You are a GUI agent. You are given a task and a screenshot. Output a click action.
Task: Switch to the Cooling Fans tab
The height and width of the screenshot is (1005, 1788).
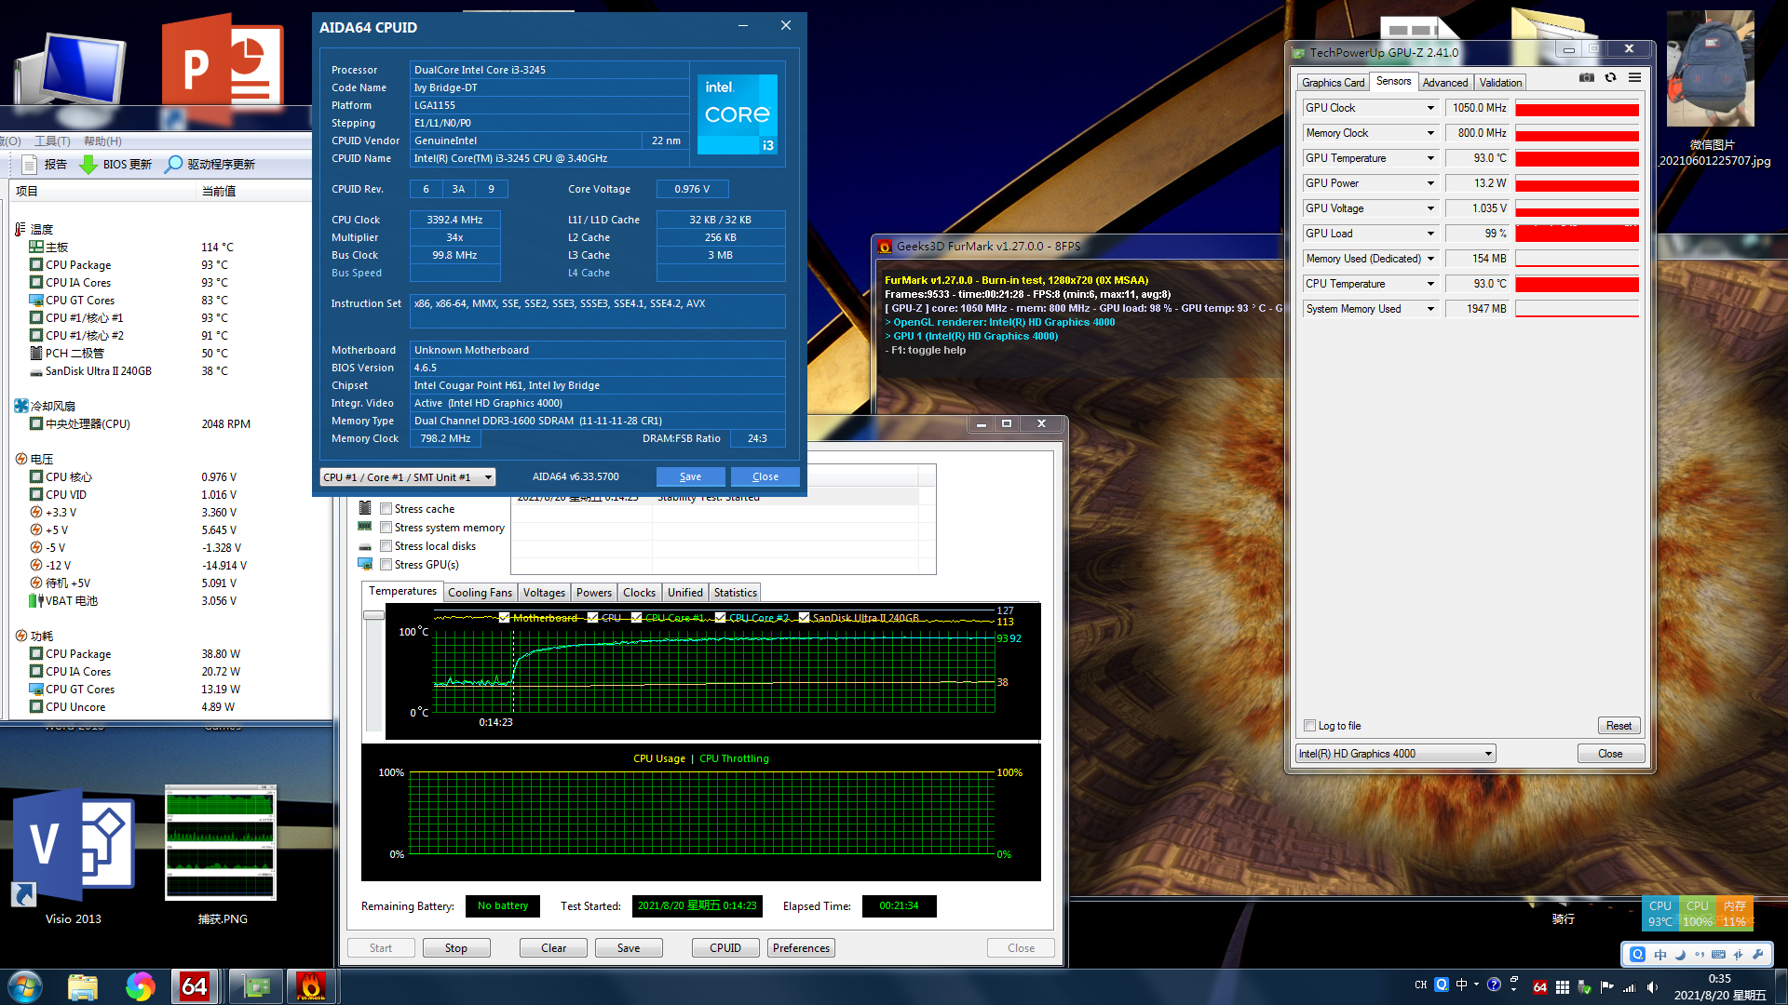(480, 593)
